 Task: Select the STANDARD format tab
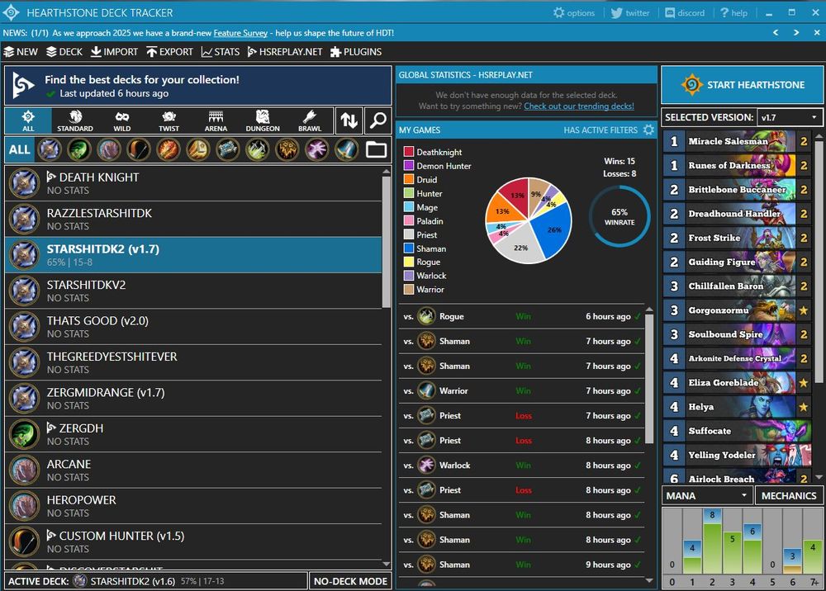point(75,121)
